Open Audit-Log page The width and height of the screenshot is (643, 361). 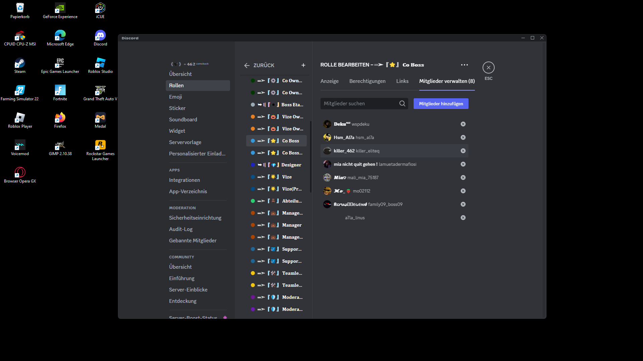(x=198, y=229)
